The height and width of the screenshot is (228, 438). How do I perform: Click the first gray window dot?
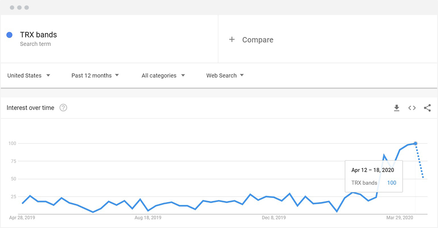click(x=12, y=7)
